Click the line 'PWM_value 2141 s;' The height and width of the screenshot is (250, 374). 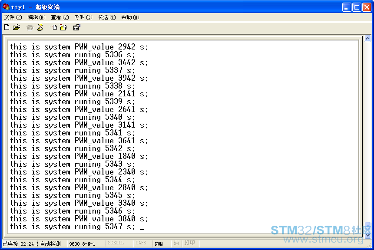tap(79, 94)
